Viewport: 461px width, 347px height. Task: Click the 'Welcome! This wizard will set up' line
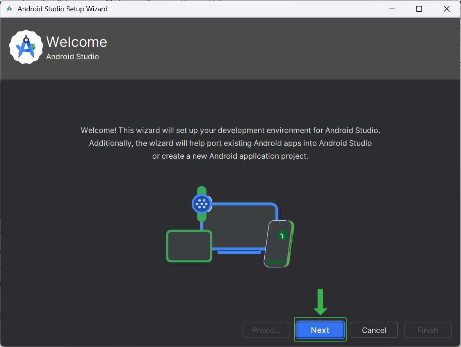230,130
